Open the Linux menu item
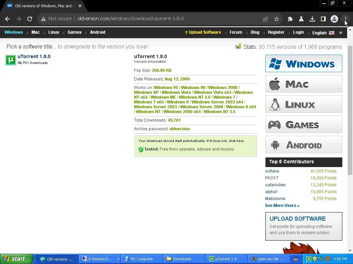Viewport: 353px width, 264px height. pos(54,32)
